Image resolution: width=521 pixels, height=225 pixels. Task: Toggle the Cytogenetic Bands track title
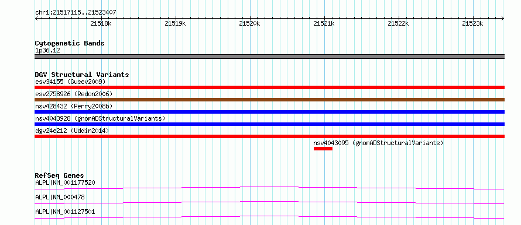pyautogui.click(x=70, y=43)
